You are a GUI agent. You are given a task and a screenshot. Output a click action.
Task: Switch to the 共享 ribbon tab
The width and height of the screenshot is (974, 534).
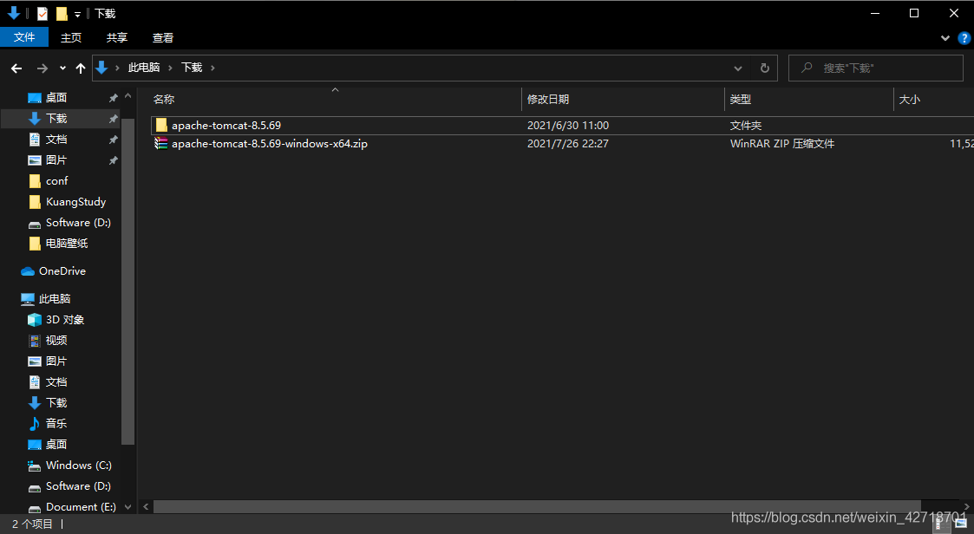click(x=117, y=37)
